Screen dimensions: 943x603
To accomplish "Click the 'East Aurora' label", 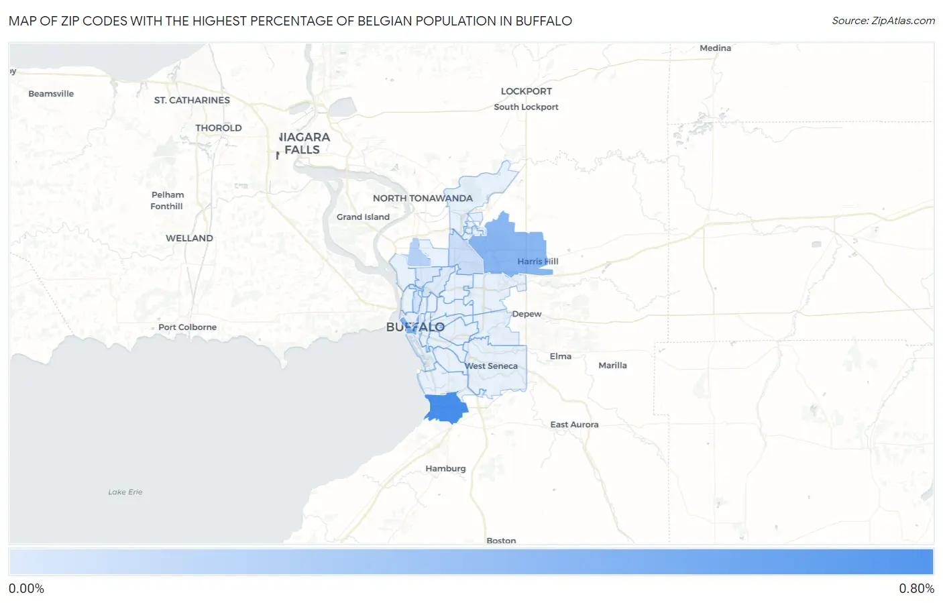I will (574, 425).
